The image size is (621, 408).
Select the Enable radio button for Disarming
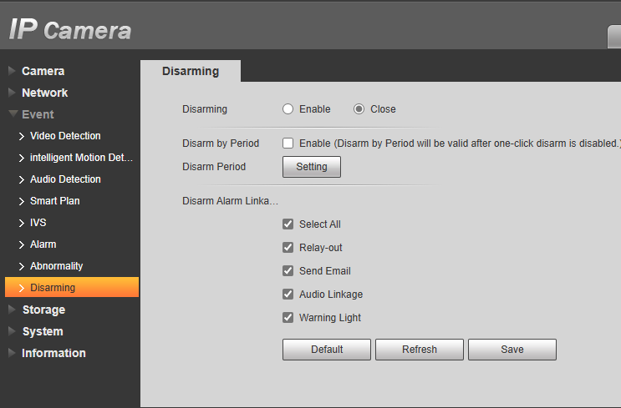click(288, 109)
